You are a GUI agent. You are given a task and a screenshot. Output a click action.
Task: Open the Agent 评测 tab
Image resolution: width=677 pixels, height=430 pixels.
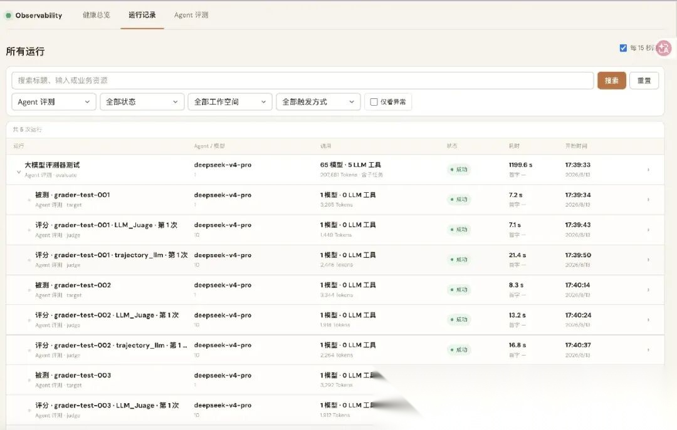coord(191,15)
